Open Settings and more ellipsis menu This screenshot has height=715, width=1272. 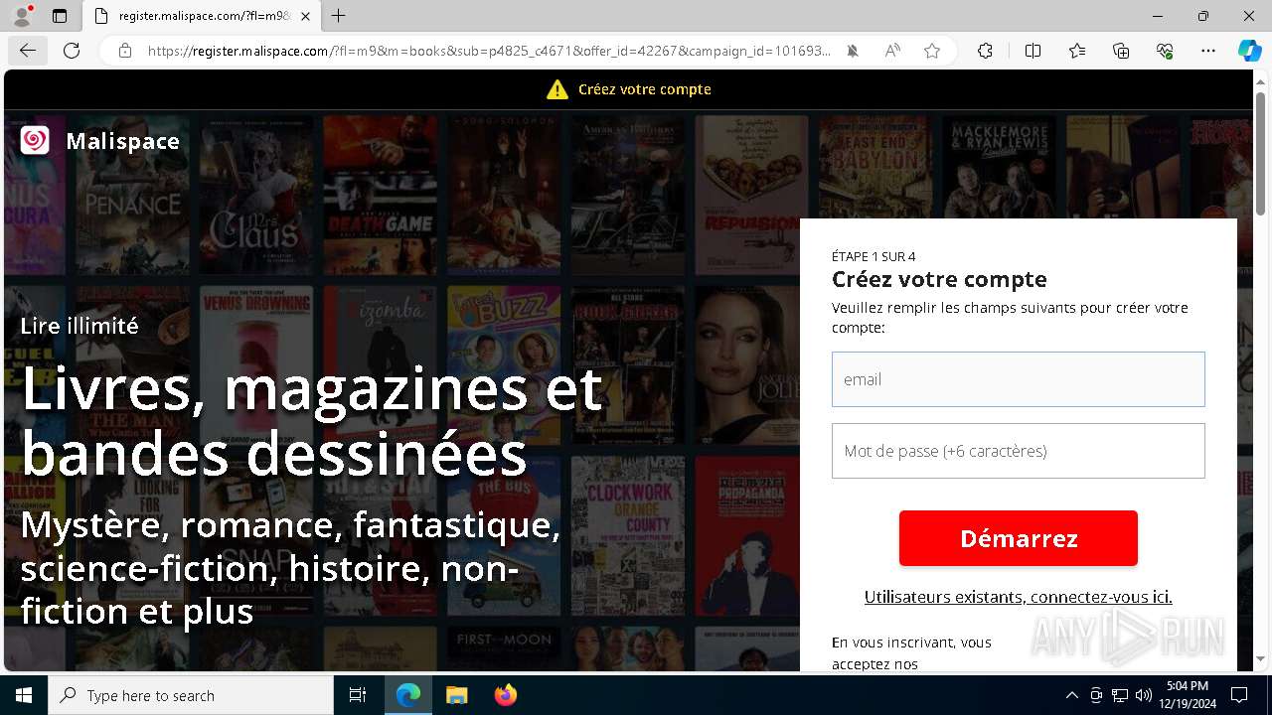1208,51
